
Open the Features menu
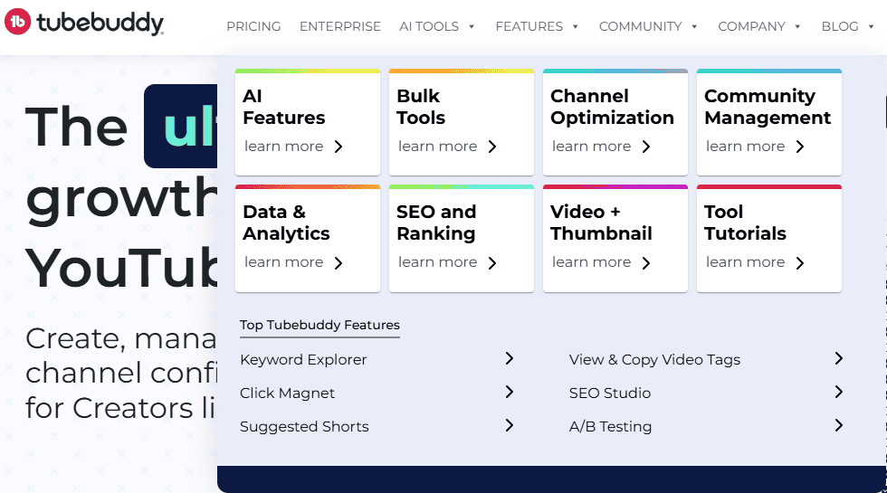point(529,26)
